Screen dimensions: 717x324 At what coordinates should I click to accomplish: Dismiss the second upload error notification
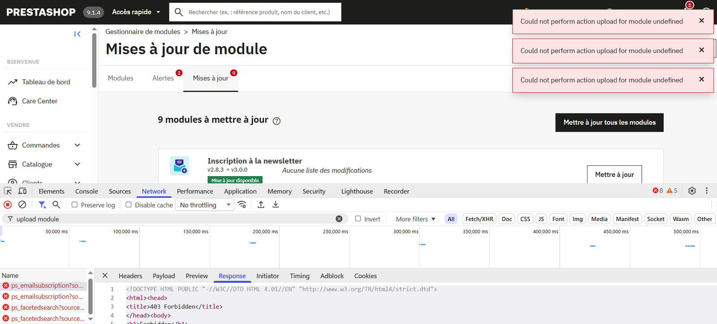[702, 50]
